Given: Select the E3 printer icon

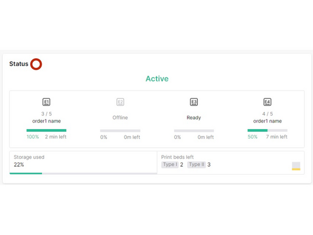Looking at the screenshot, I should tap(194, 102).
